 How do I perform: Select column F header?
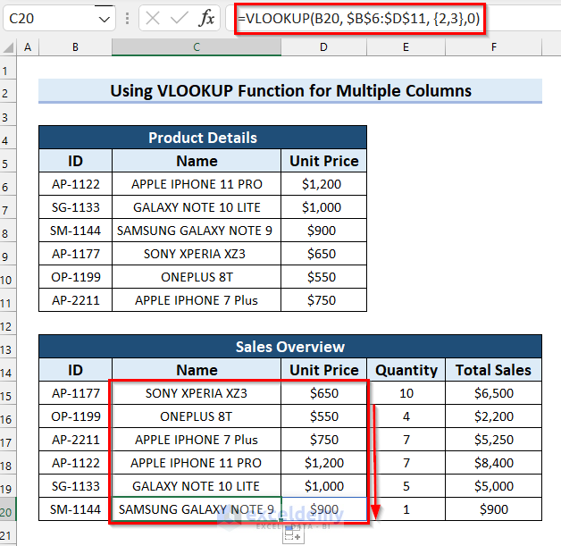click(x=493, y=46)
